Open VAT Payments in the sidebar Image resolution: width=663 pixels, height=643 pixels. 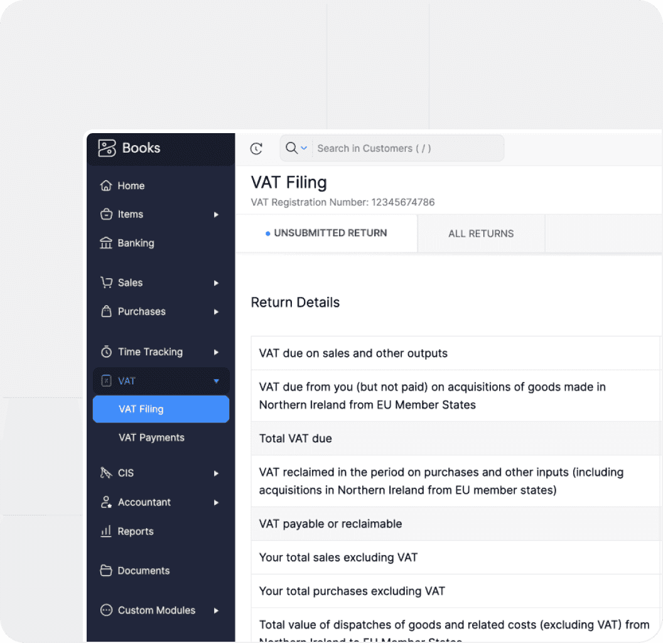point(151,438)
